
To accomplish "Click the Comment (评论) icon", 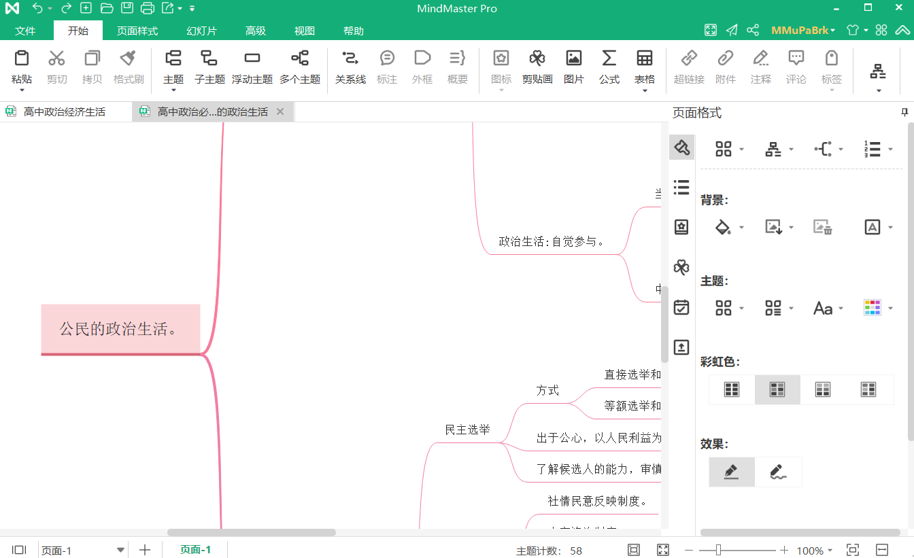I will coord(796,58).
